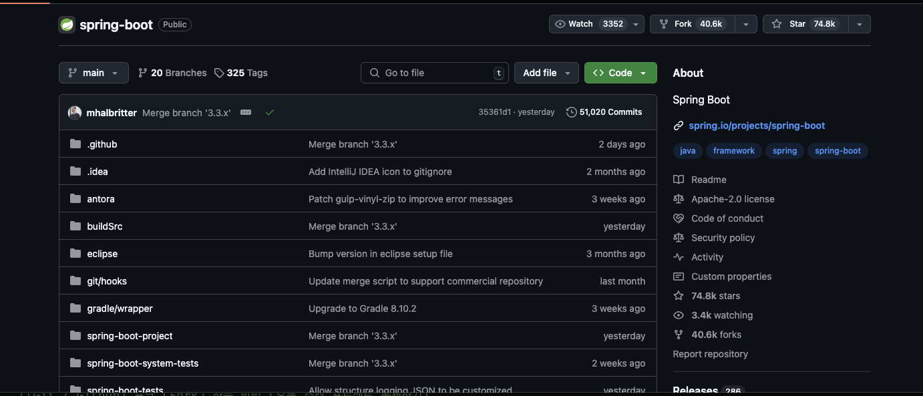Open the main branch selector dropdown
Image resolution: width=923 pixels, height=396 pixels.
click(x=94, y=73)
